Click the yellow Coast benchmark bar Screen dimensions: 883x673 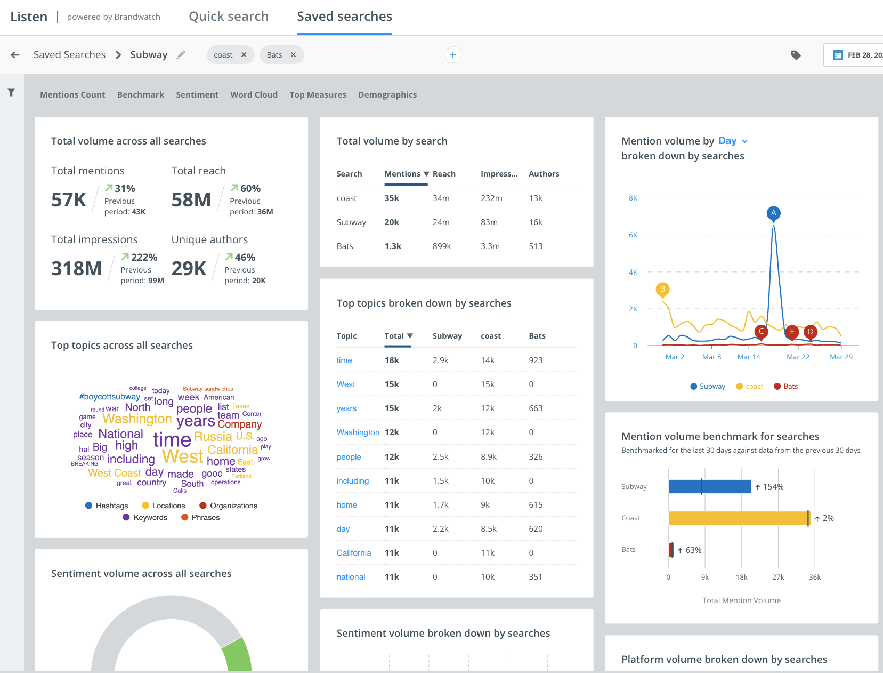(739, 518)
